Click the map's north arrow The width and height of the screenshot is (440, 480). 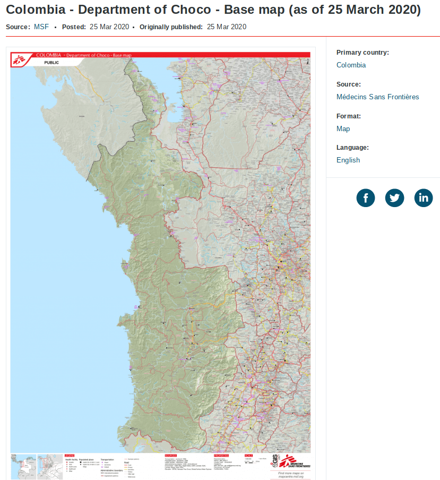coord(308,62)
